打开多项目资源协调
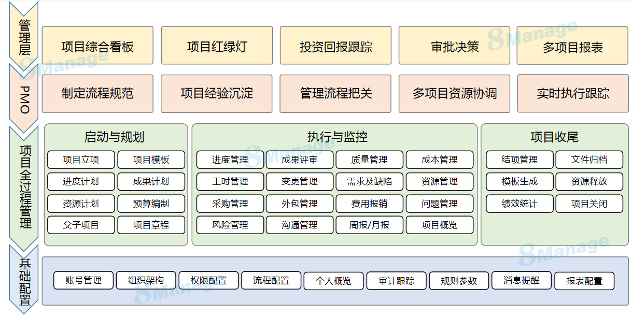Screen dimensions: 632x317 point(454,94)
